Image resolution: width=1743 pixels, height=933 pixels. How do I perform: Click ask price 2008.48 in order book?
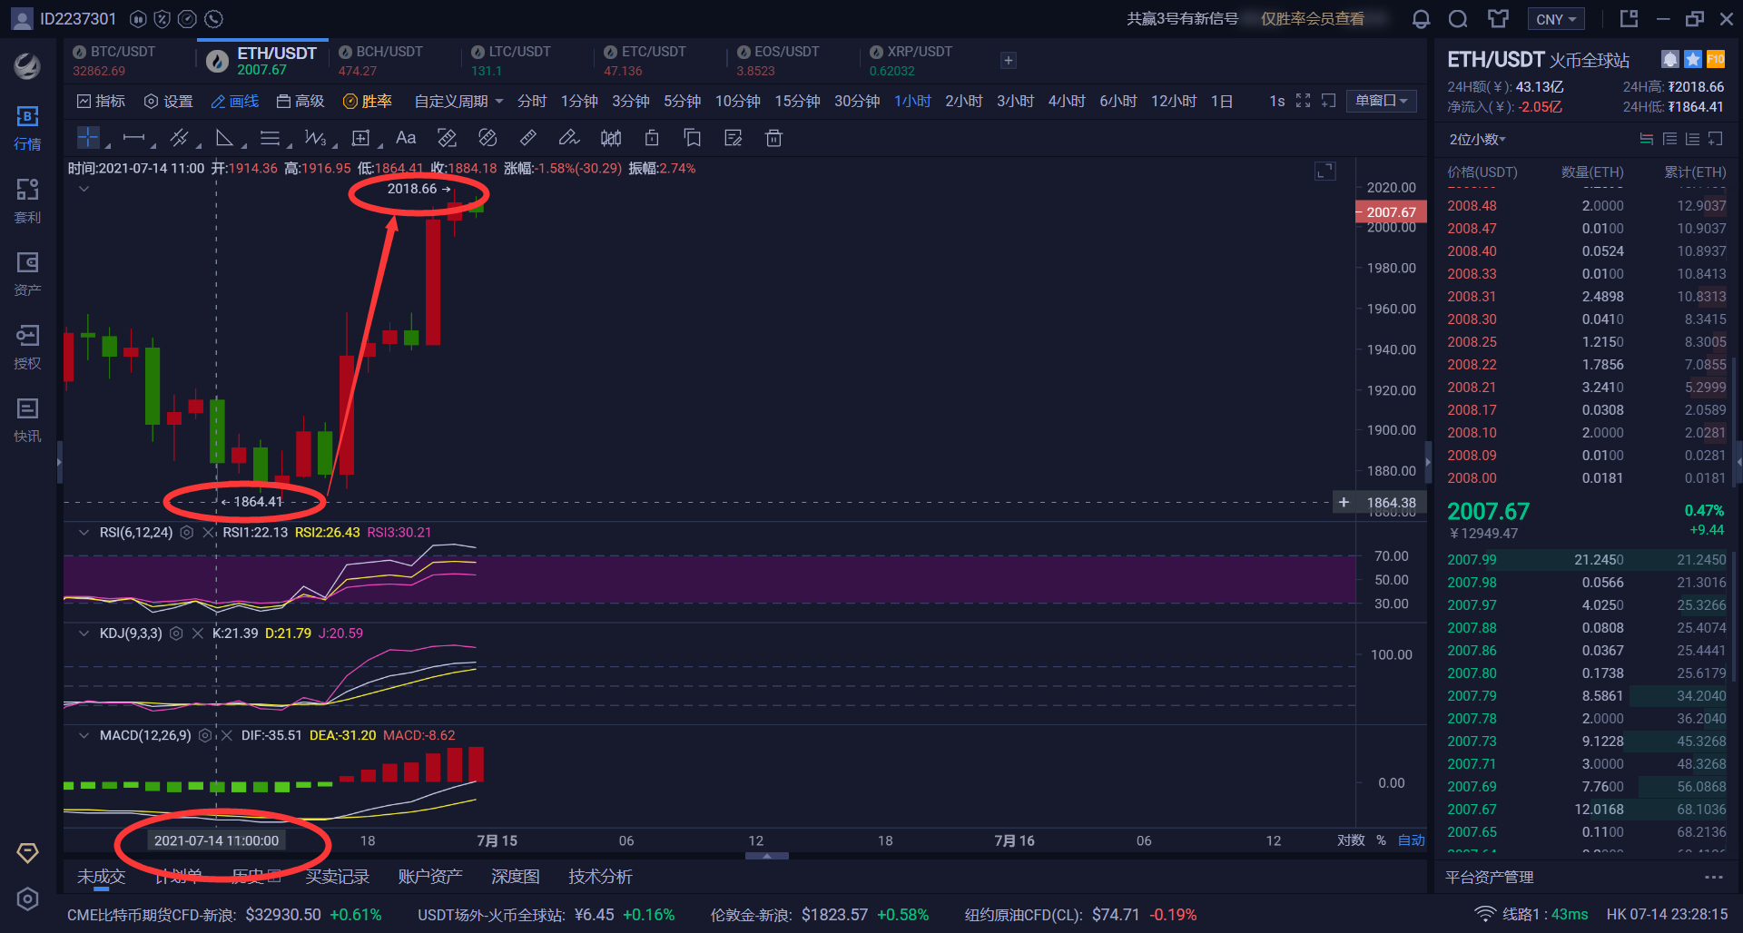click(1472, 206)
